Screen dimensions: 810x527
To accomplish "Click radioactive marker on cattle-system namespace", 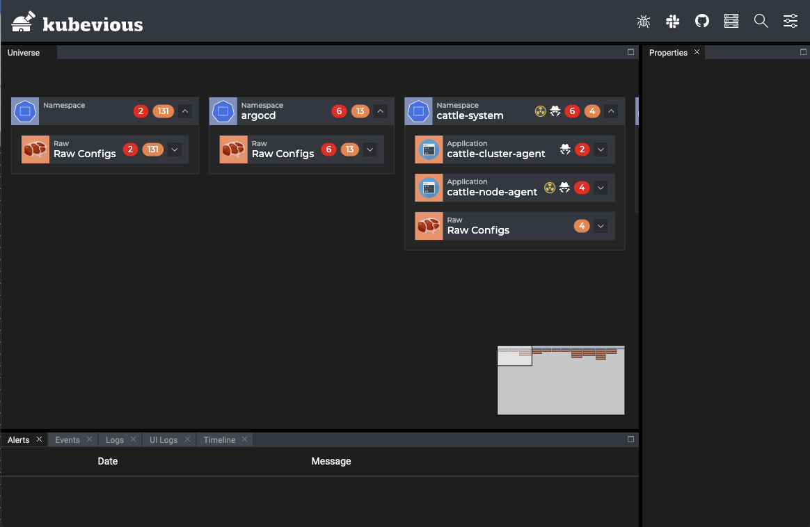I will click(540, 111).
